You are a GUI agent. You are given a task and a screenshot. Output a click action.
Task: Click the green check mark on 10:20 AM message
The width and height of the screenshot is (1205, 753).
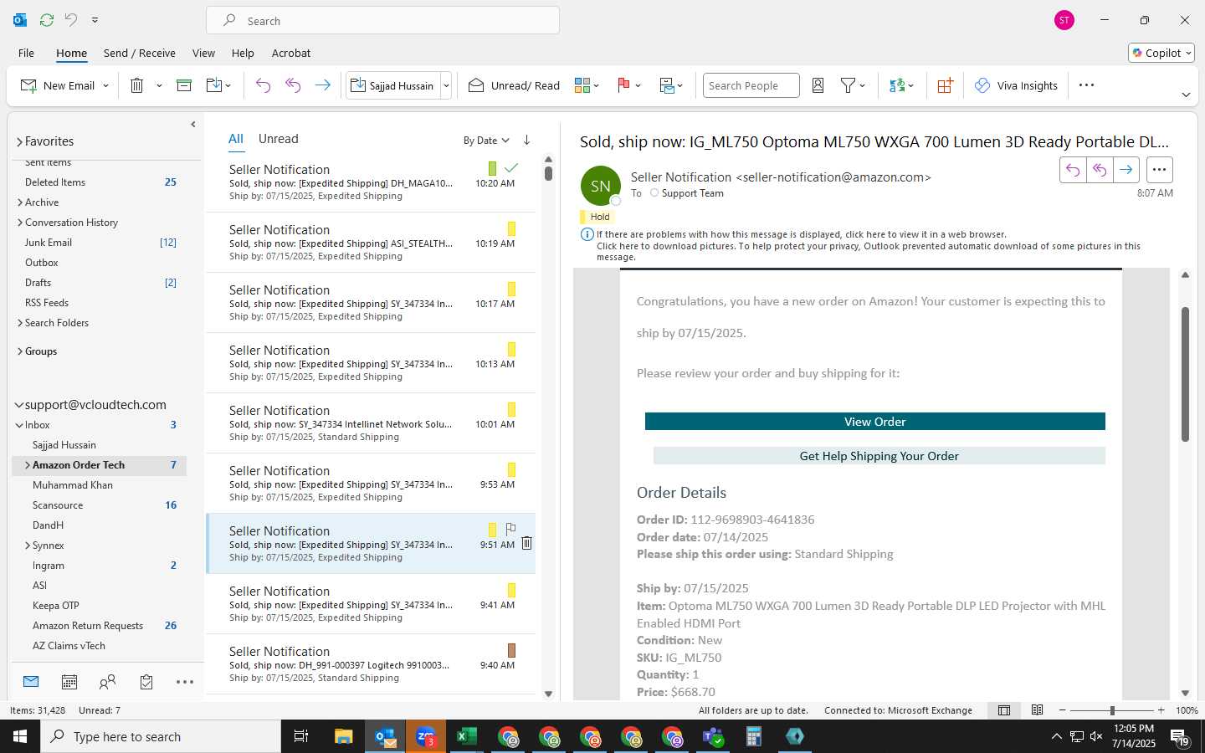click(511, 168)
